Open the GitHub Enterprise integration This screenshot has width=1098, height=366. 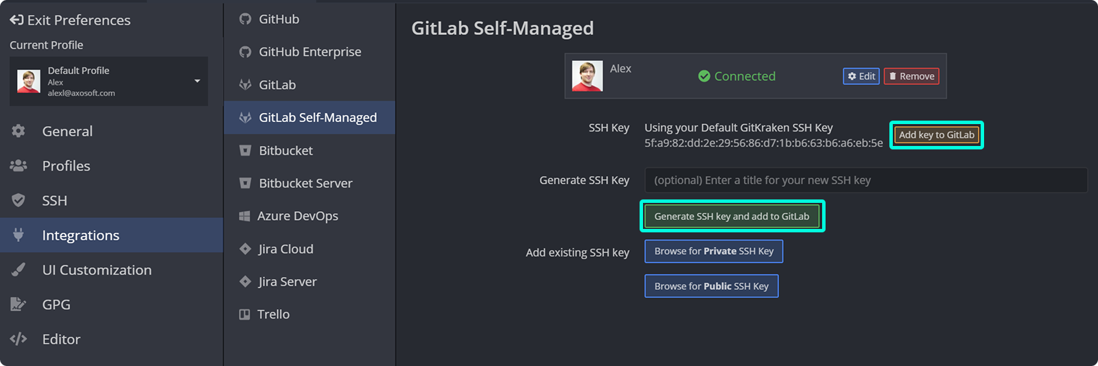click(x=309, y=52)
